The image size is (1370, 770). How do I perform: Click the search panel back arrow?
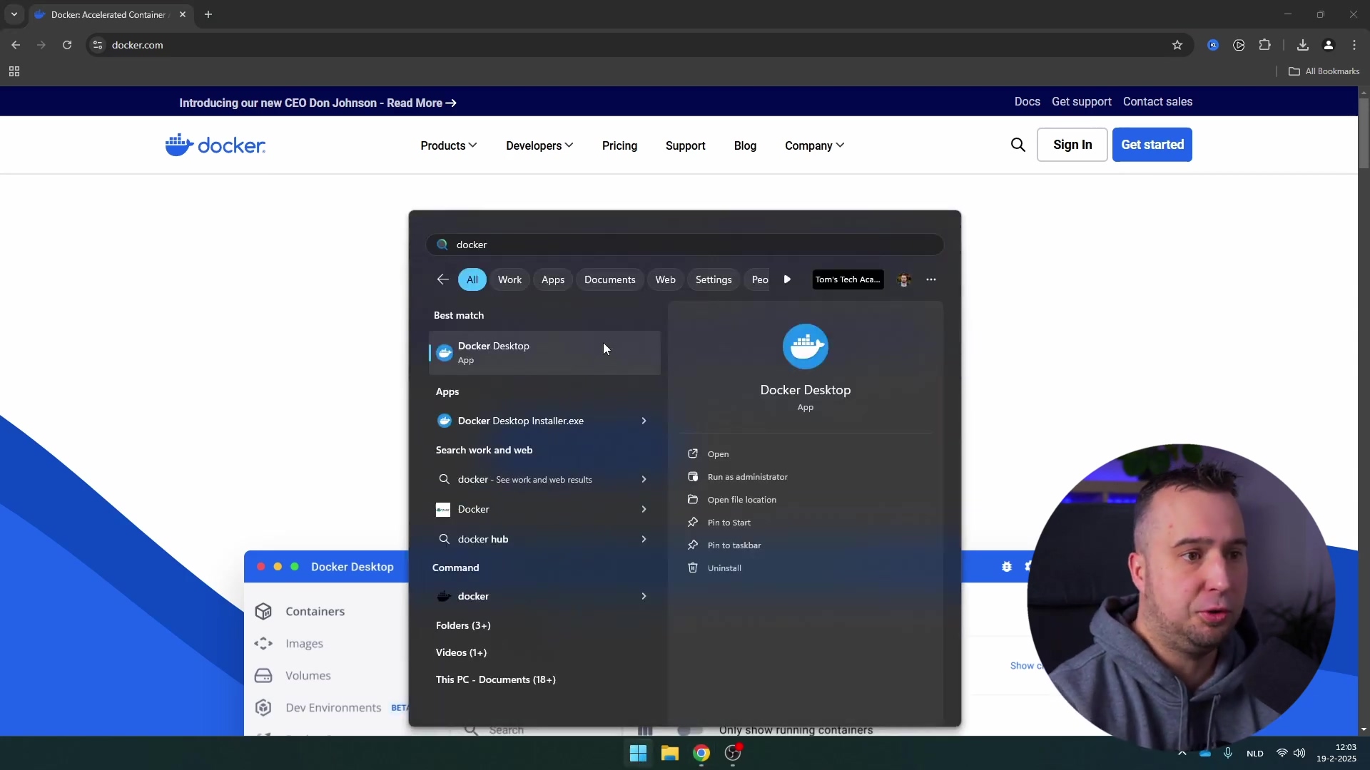point(442,279)
